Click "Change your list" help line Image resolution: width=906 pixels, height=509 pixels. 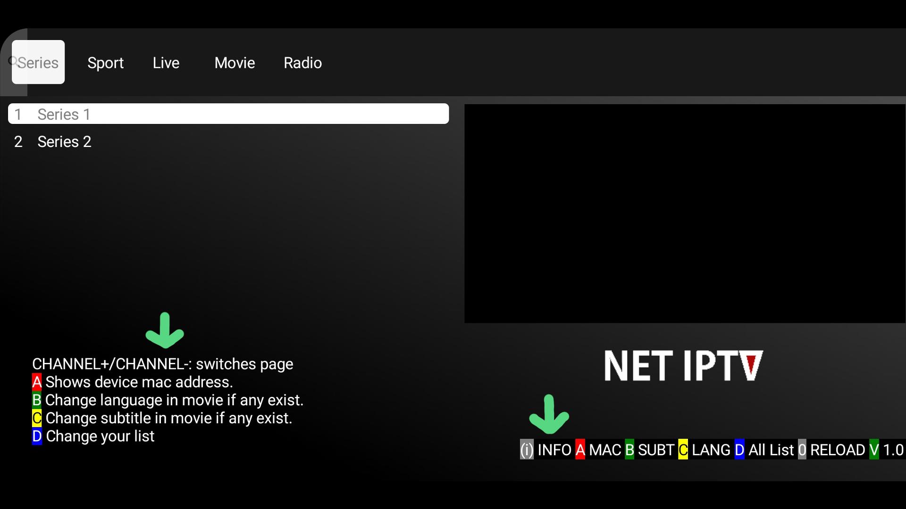100,436
